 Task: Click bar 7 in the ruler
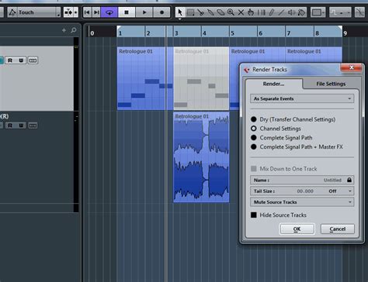(289, 33)
